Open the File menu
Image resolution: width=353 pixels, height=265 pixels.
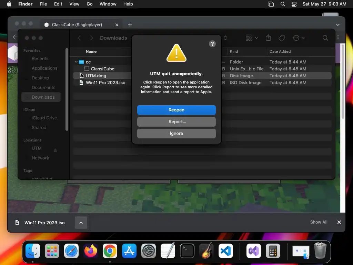pyautogui.click(x=43, y=4)
